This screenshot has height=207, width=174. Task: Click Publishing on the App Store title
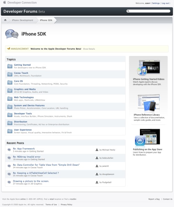tap(148, 149)
